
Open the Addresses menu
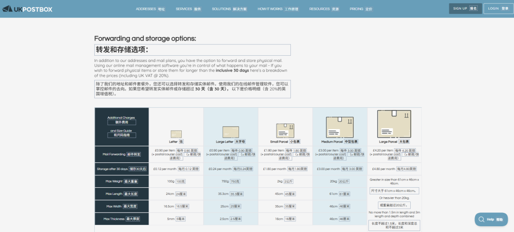[x=150, y=9]
